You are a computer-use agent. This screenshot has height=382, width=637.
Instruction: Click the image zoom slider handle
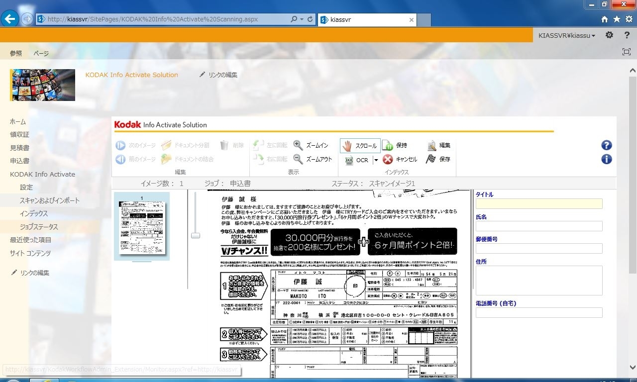click(x=196, y=235)
